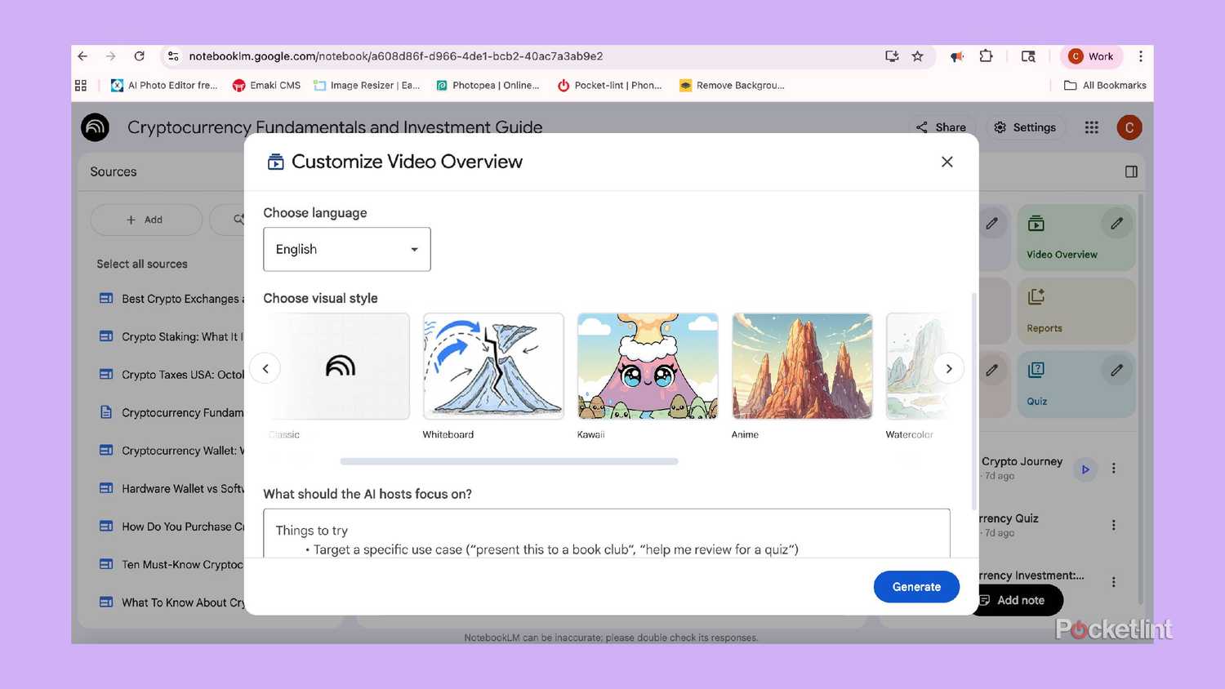Close the Customize Video Overview dialog
This screenshot has height=689, width=1225.
click(x=947, y=162)
